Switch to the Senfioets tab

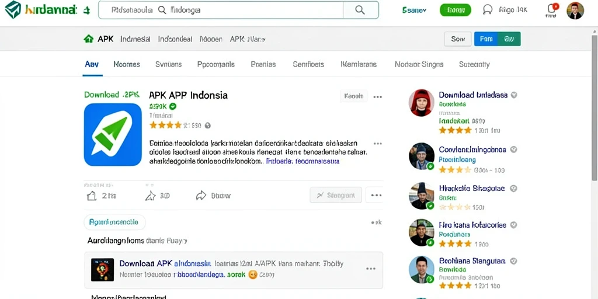(308, 64)
